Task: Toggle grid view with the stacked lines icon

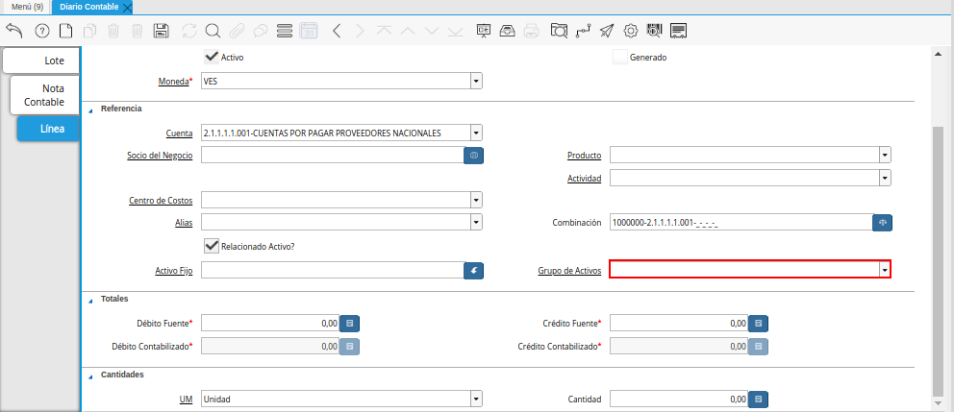Action: (284, 31)
